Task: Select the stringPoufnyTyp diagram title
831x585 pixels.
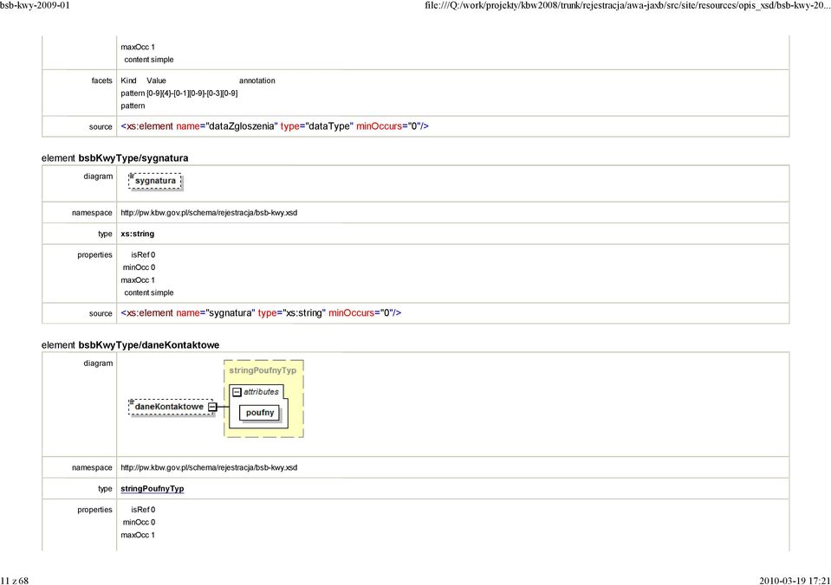Action: [x=263, y=370]
